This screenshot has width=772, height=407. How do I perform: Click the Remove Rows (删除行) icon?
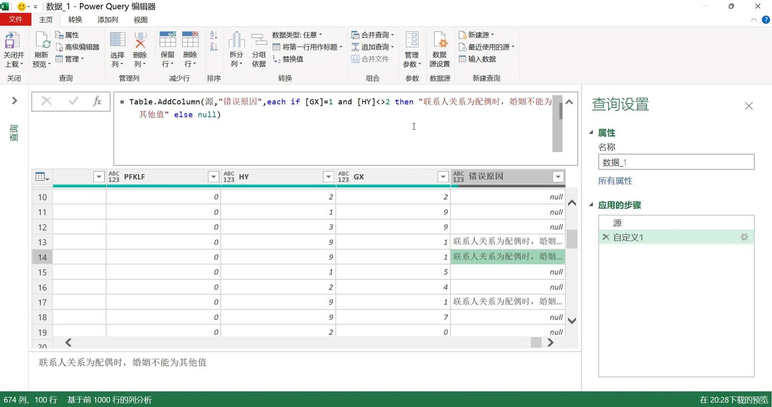pyautogui.click(x=190, y=40)
